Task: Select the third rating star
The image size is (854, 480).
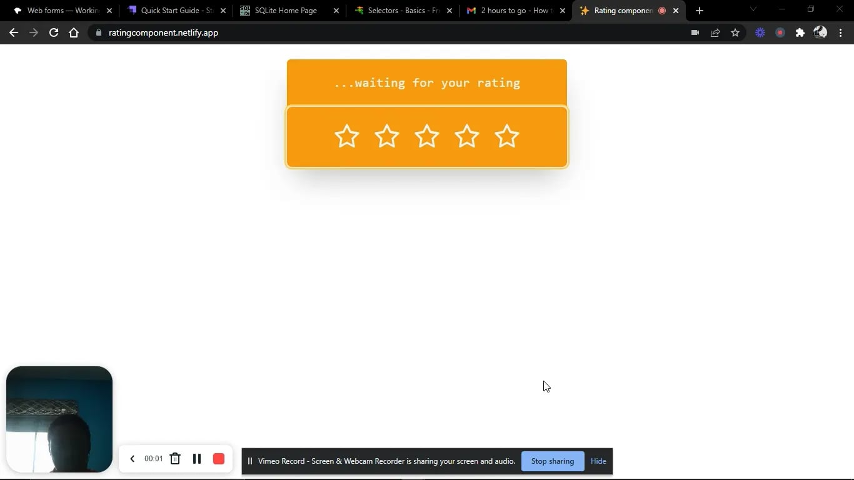Action: 427,136
